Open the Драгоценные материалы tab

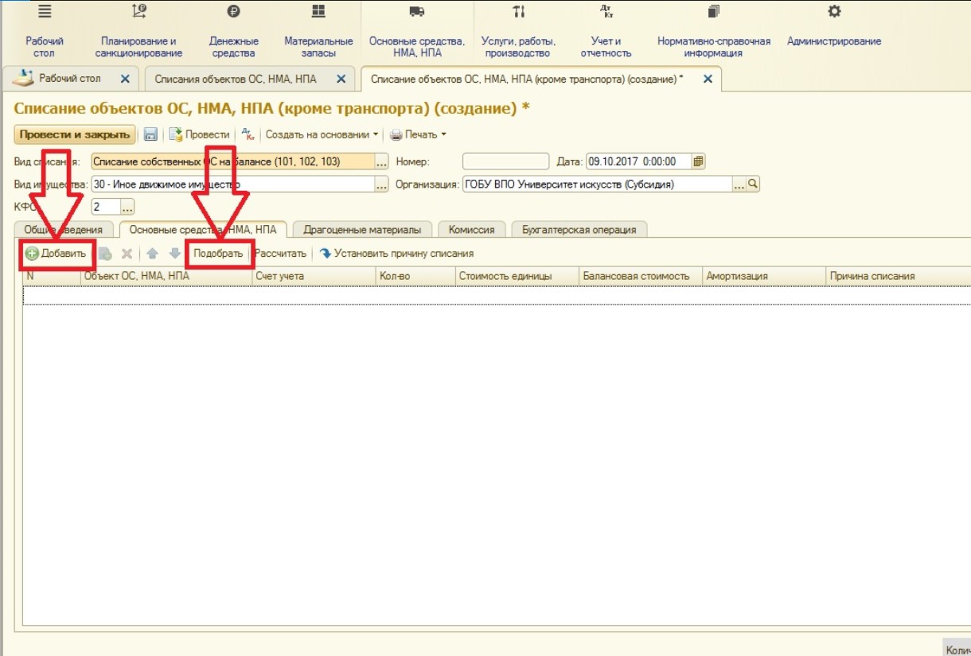(x=362, y=229)
